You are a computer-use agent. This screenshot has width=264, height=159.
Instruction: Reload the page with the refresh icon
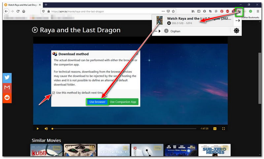tap(18, 11)
